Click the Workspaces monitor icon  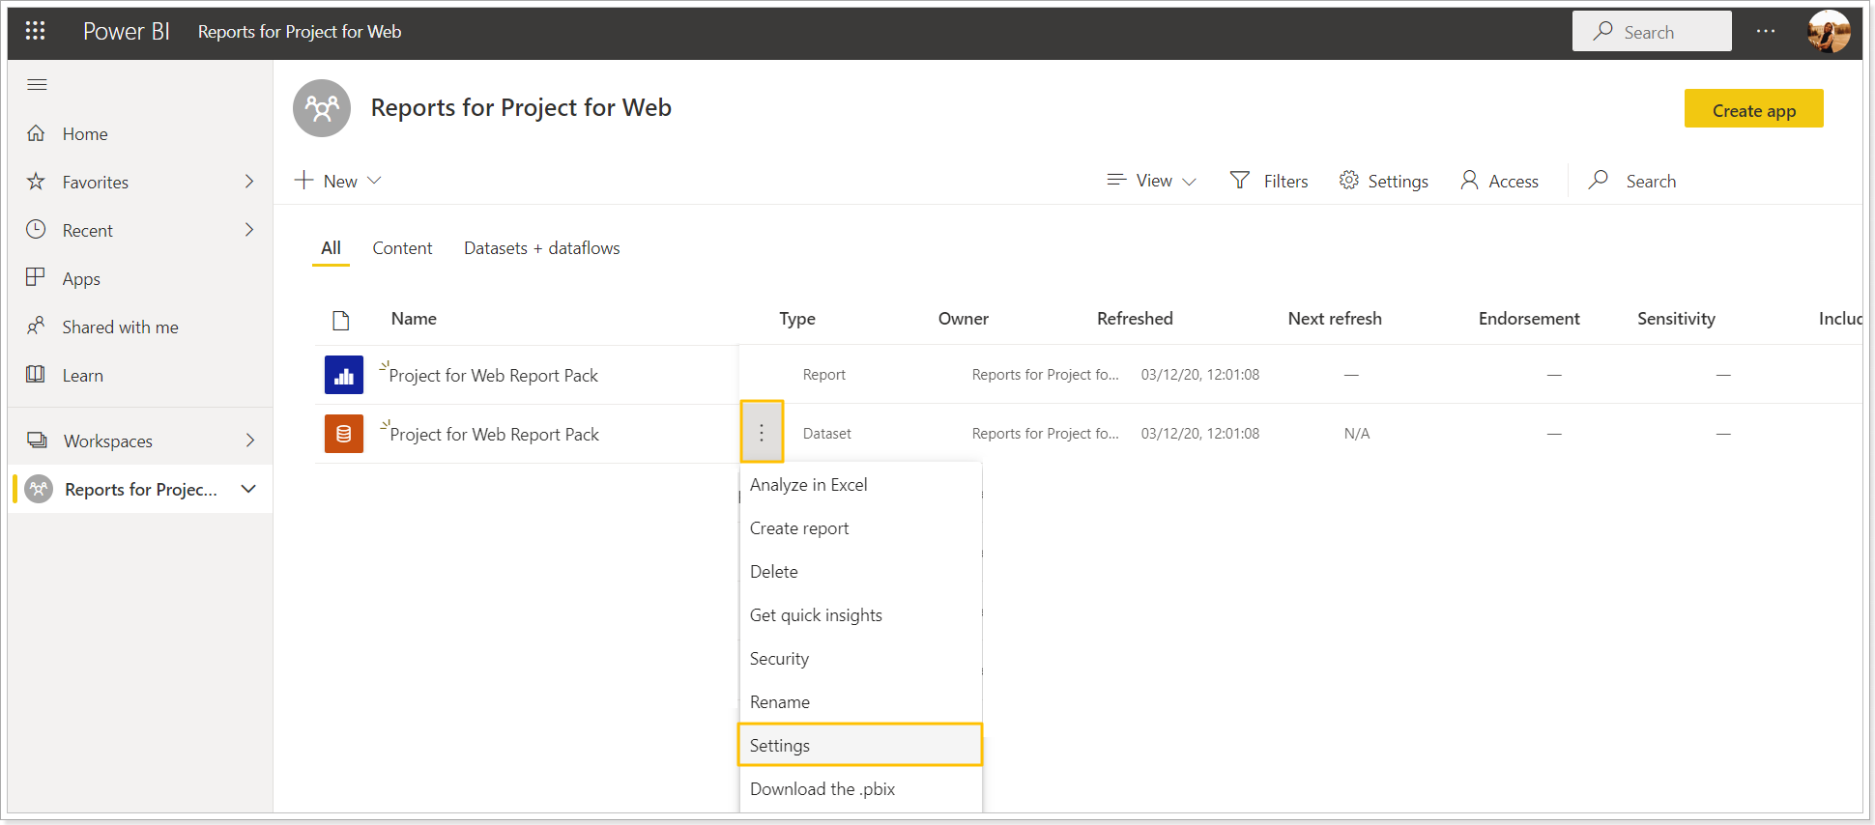(37, 441)
